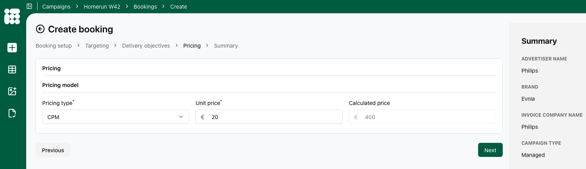Click the Evnia brand value

click(528, 99)
